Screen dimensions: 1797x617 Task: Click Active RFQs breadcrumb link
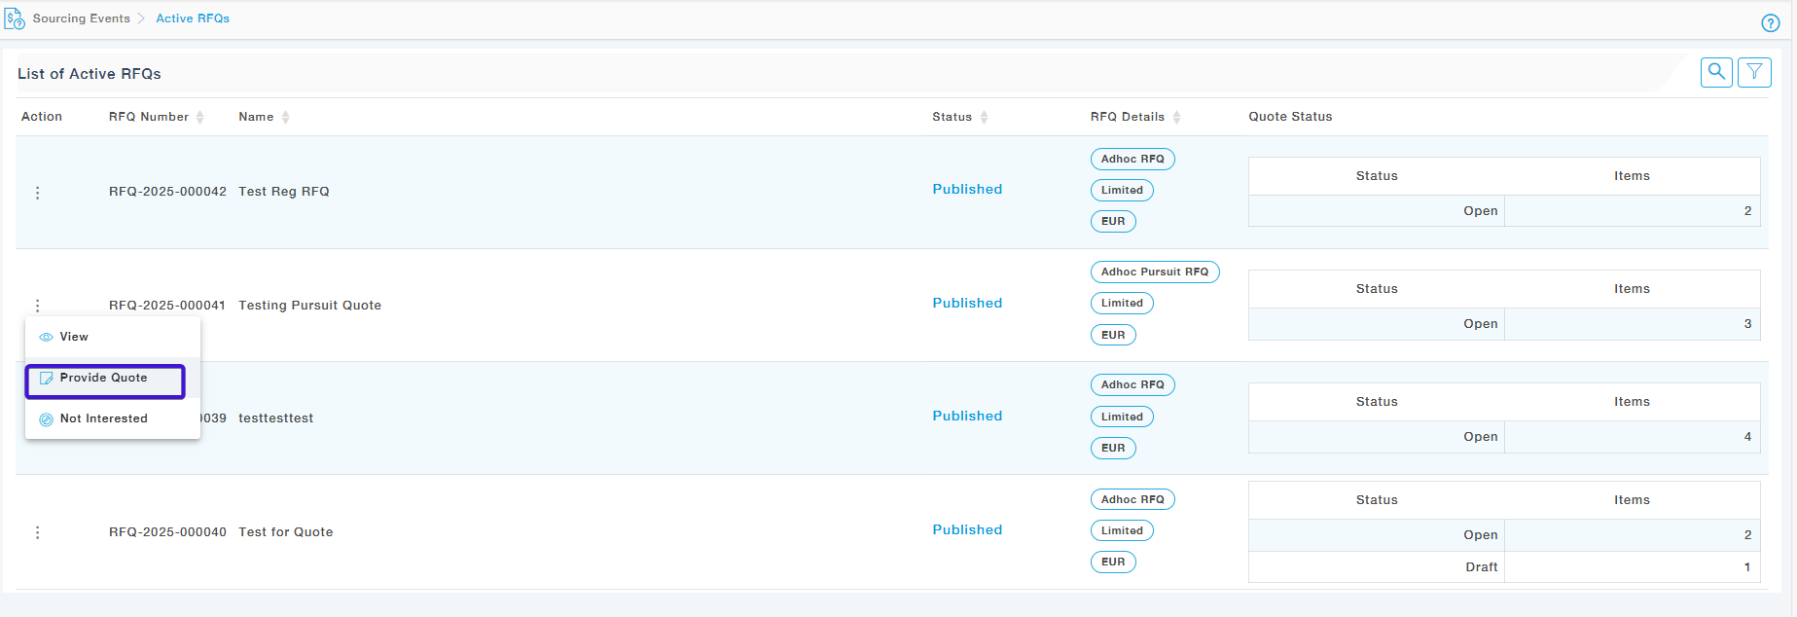coord(193,18)
